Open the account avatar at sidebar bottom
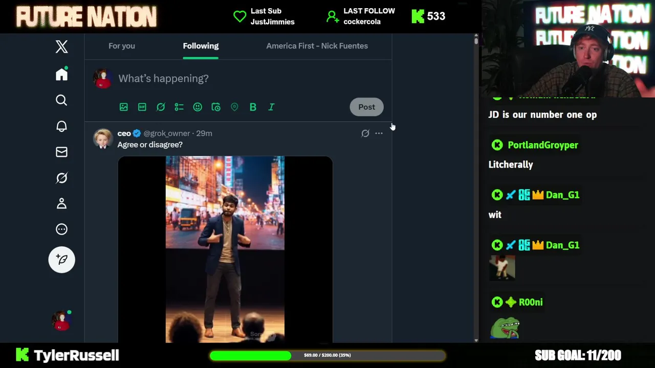655x368 pixels. 61,320
